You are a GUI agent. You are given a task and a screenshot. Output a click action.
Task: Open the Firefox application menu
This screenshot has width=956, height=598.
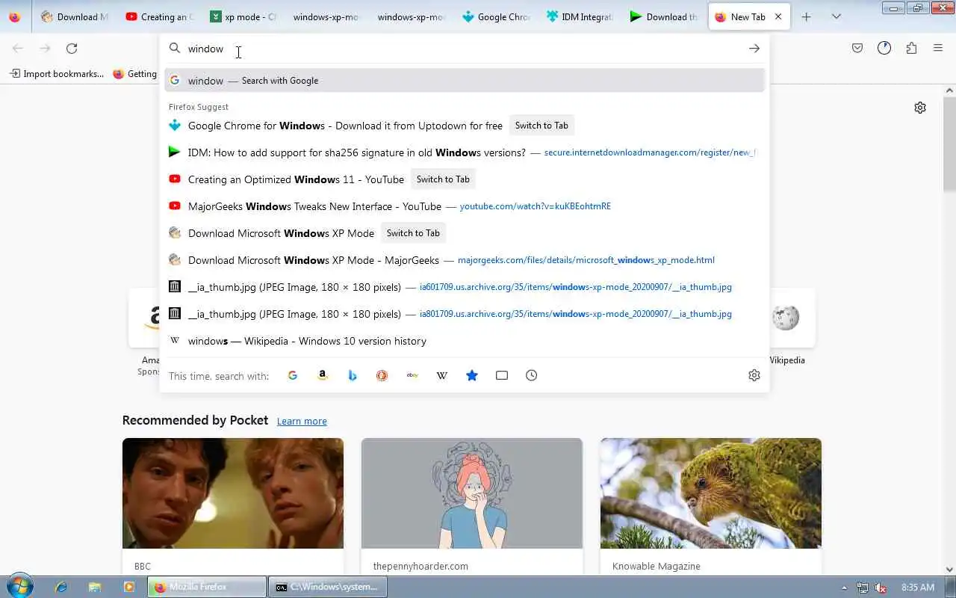click(x=938, y=49)
